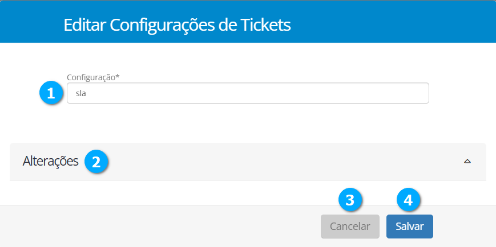Click the numbered badge 4 marker

pyautogui.click(x=408, y=200)
